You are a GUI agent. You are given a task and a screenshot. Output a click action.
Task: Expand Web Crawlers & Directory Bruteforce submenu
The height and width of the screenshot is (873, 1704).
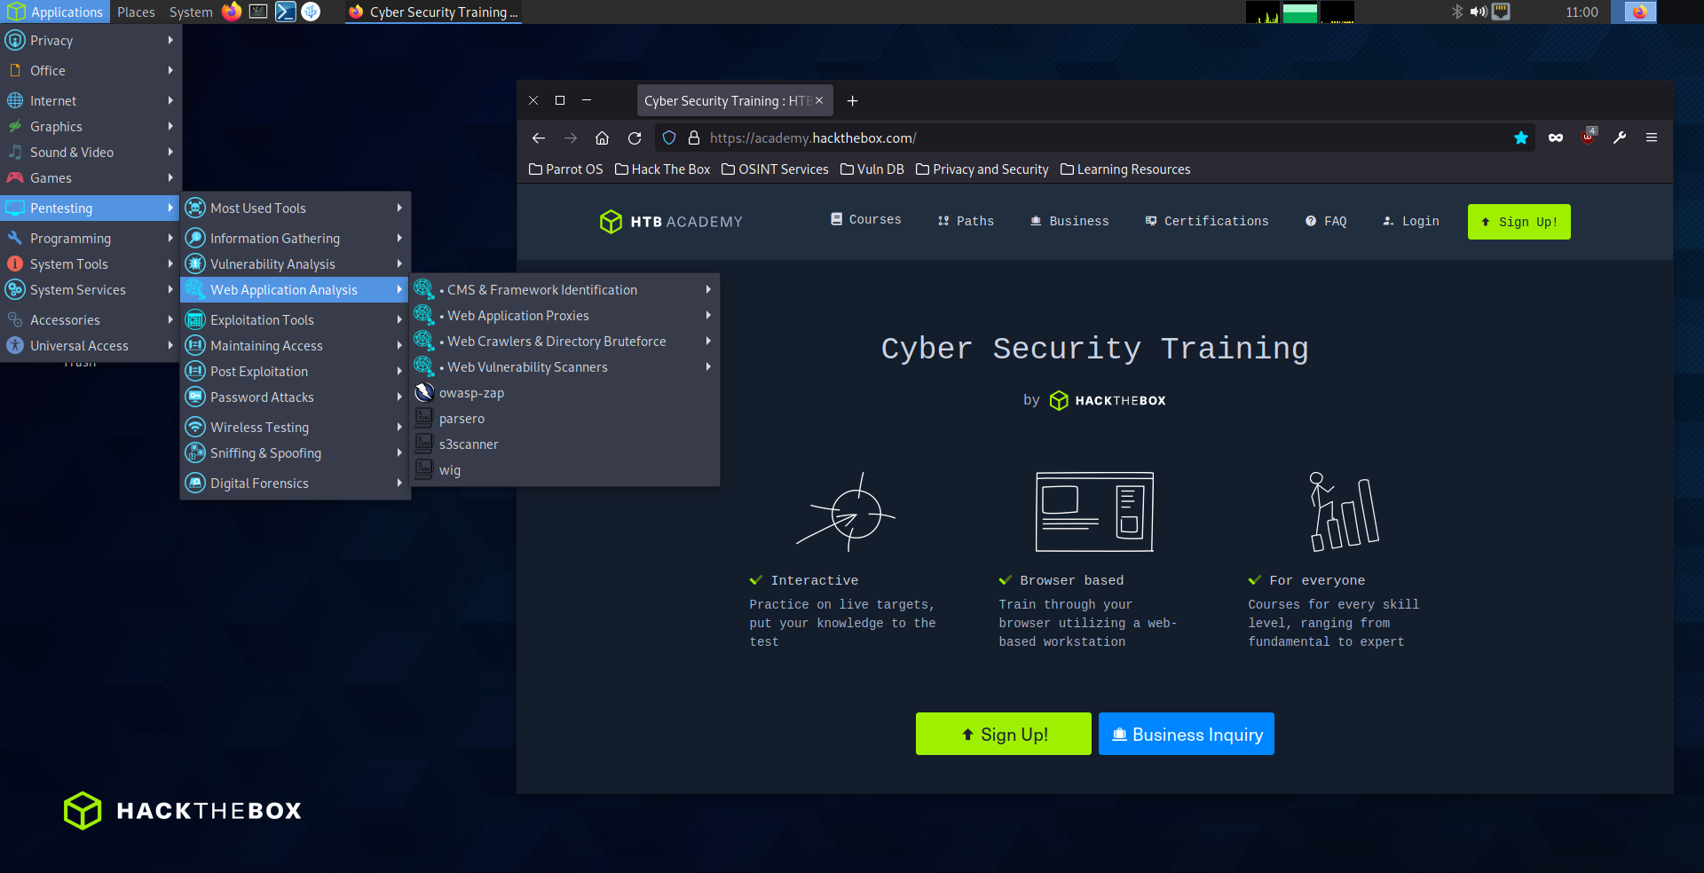(x=564, y=342)
